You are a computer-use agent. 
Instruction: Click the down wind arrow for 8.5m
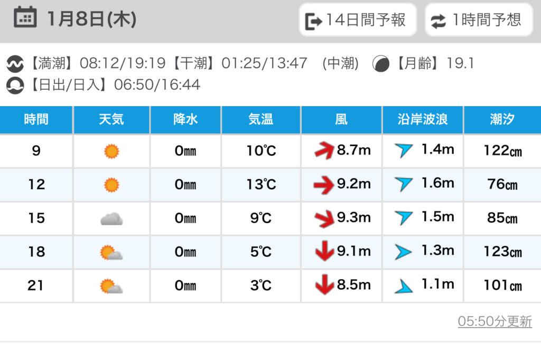point(324,285)
